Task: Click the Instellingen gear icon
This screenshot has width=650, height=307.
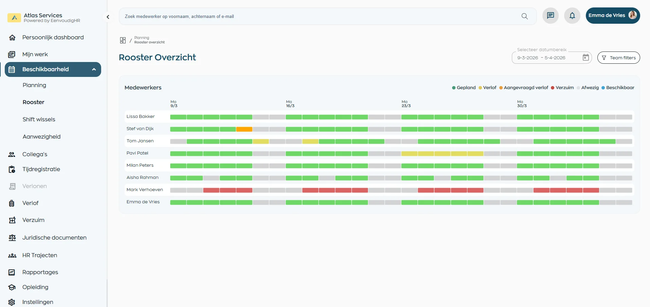Action: coord(12,302)
